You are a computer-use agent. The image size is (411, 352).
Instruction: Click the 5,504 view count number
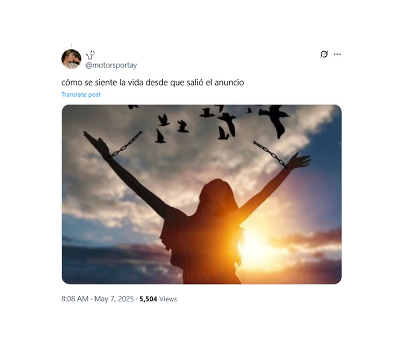coord(149,299)
